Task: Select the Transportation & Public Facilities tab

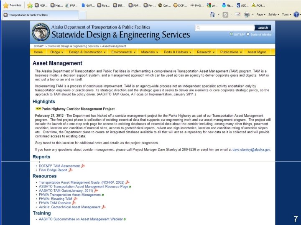Action: click(x=40, y=15)
